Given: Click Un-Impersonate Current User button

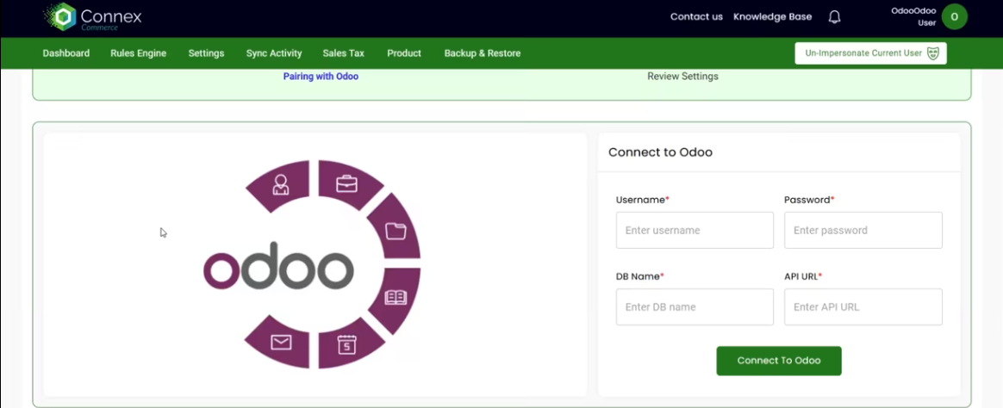Looking at the screenshot, I should click(870, 53).
